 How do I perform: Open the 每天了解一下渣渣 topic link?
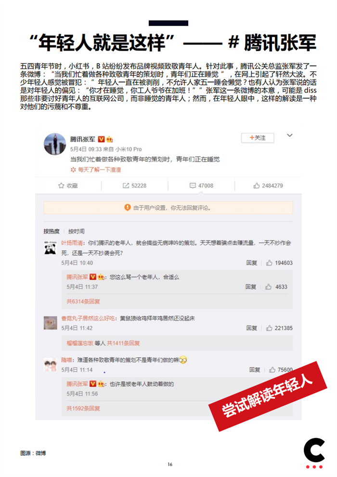[x=99, y=170]
